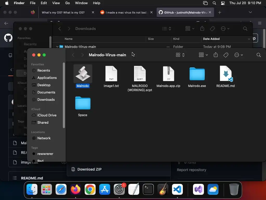Go back in Malrodo-Virus-main window

[73, 55]
